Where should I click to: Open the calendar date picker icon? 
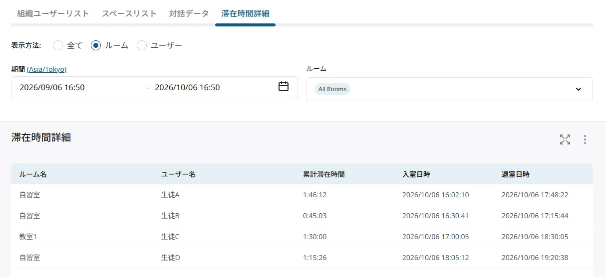coord(284,87)
